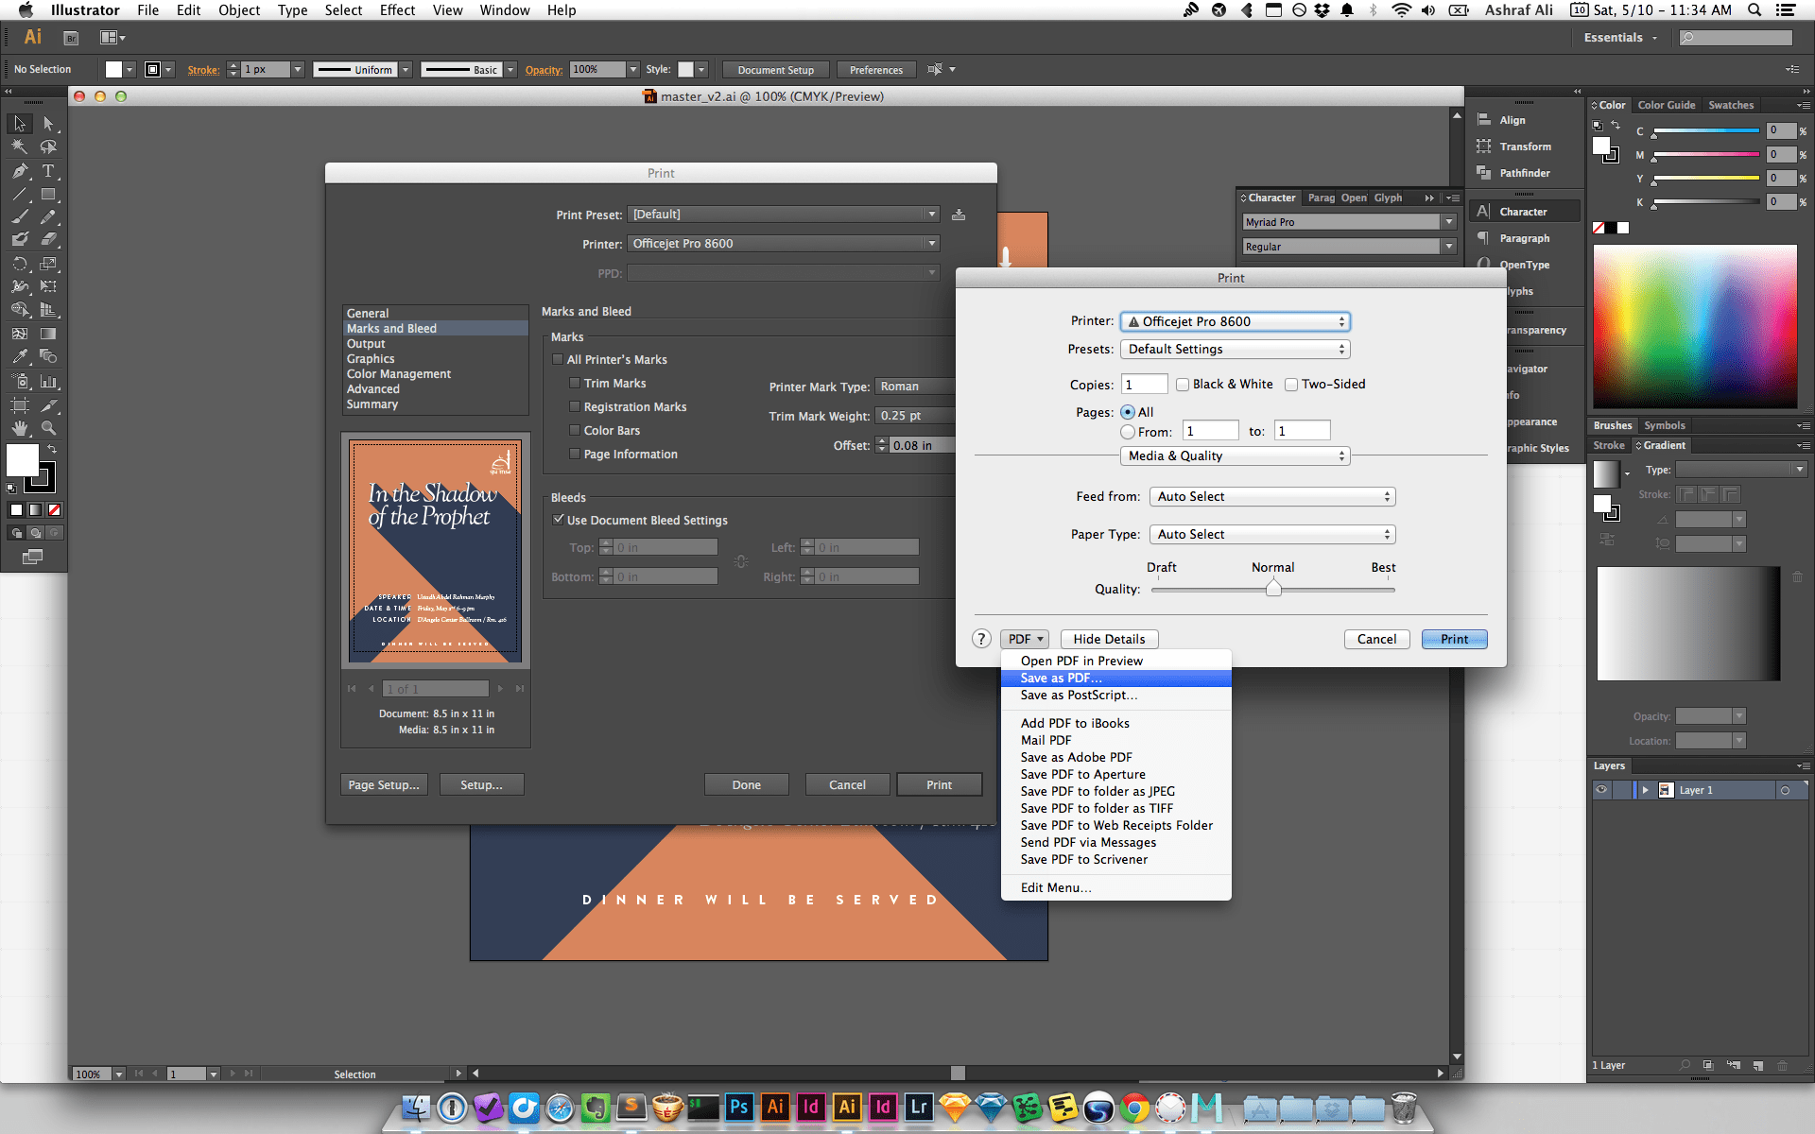This screenshot has width=1815, height=1134.
Task: Open the Pathfinder panel icon
Action: pos(1484,173)
